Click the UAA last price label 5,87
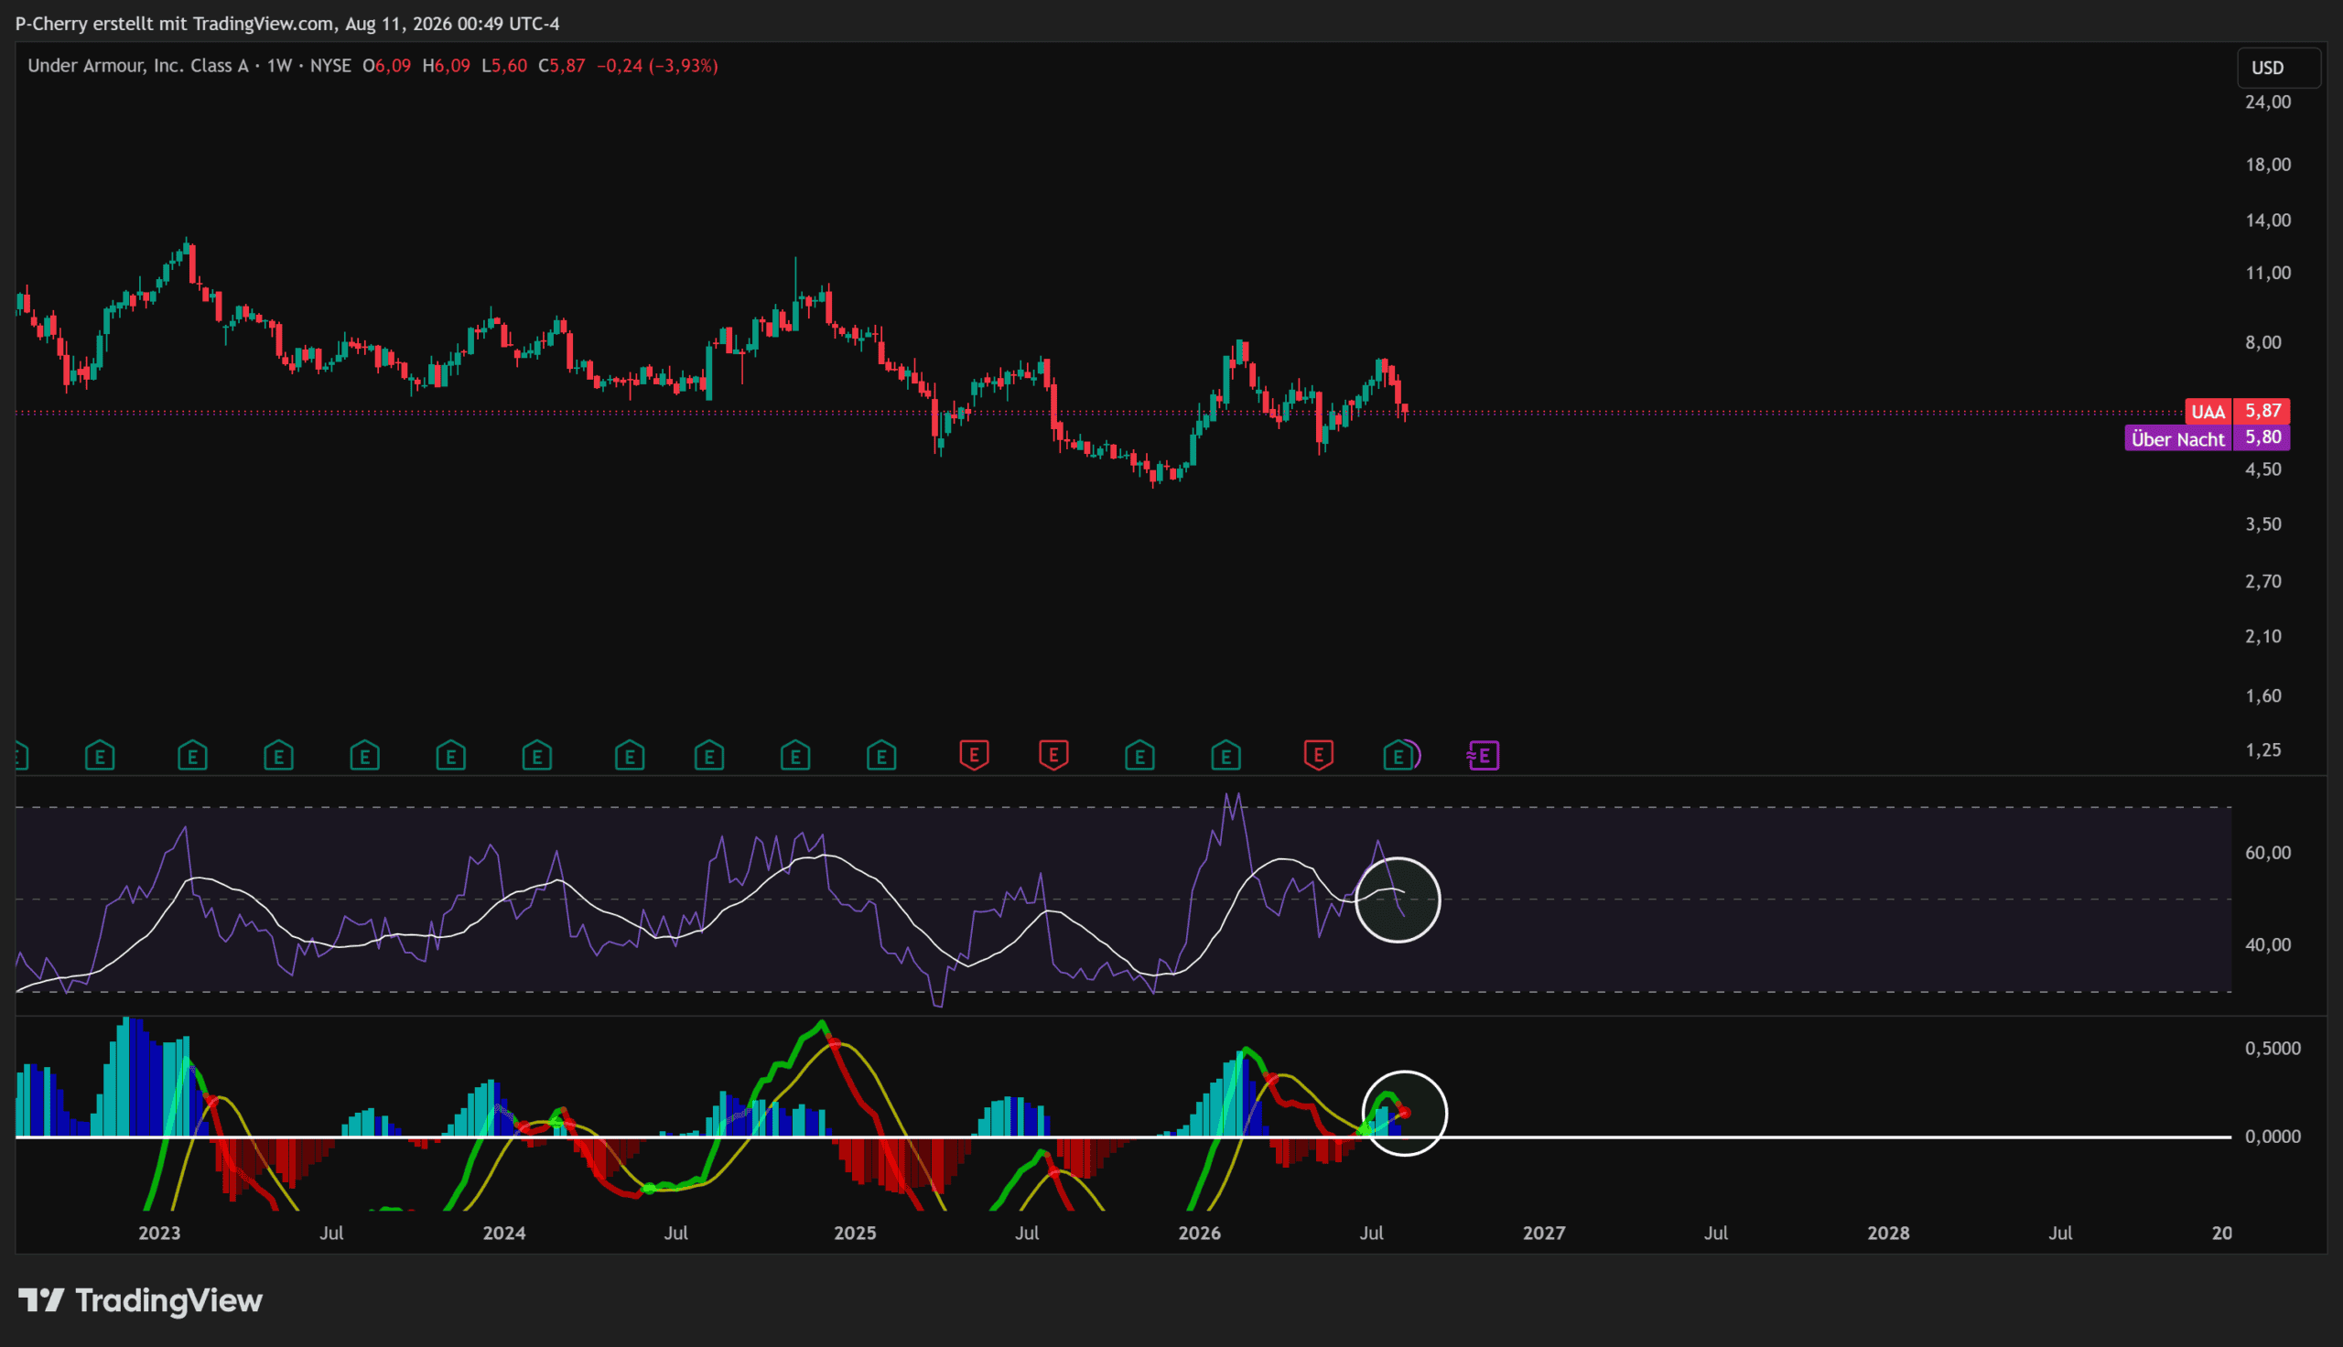Viewport: 2343px width, 1347px height. coord(2238,411)
